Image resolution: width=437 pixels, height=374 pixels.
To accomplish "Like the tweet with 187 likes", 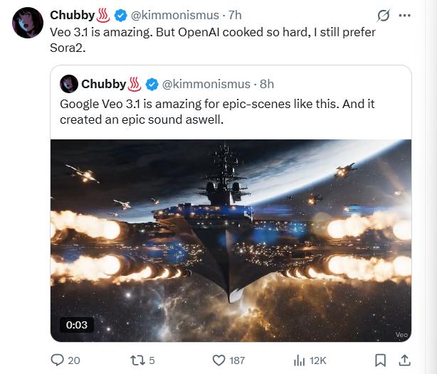I will [217, 360].
